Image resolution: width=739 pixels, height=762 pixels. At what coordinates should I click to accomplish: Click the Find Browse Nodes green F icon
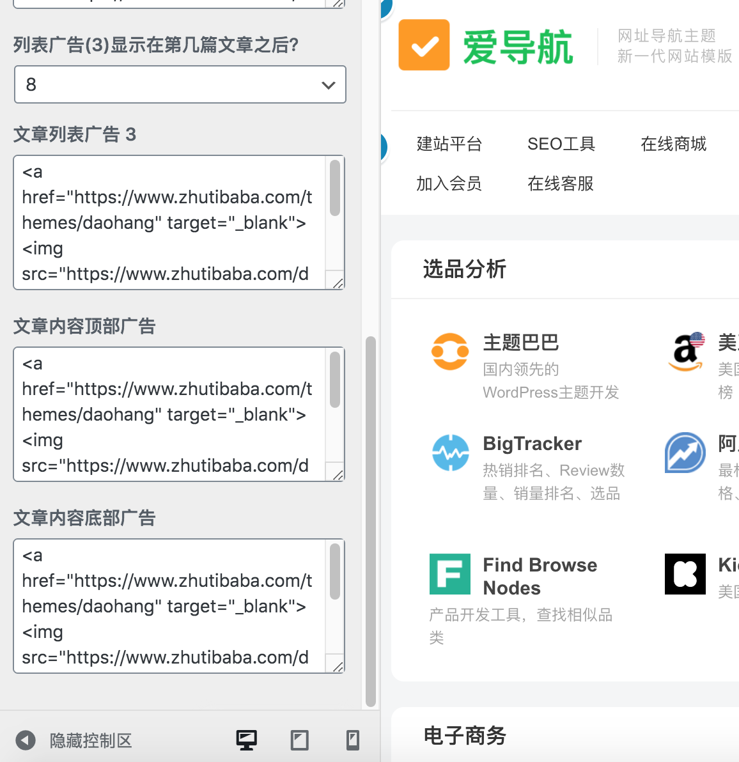click(x=450, y=574)
